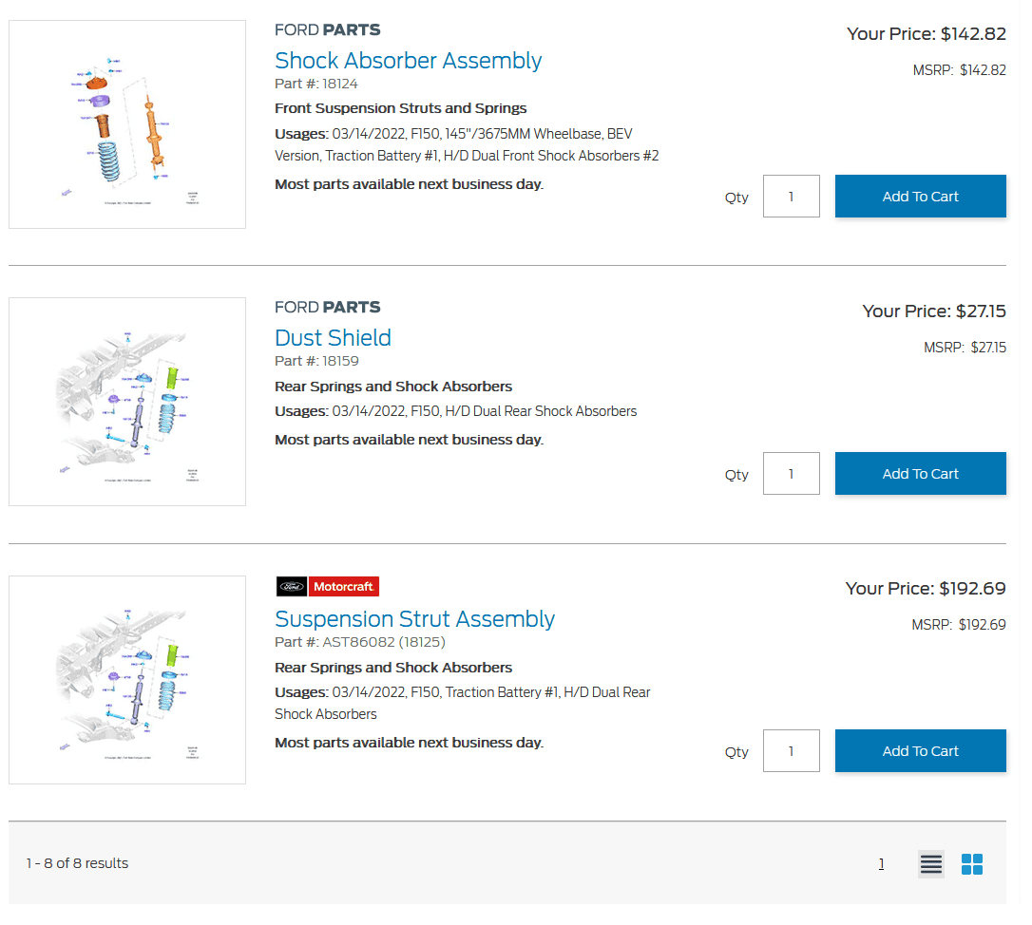Click part number AST86082 (18125) text
The image size is (1032, 925).
click(x=383, y=642)
